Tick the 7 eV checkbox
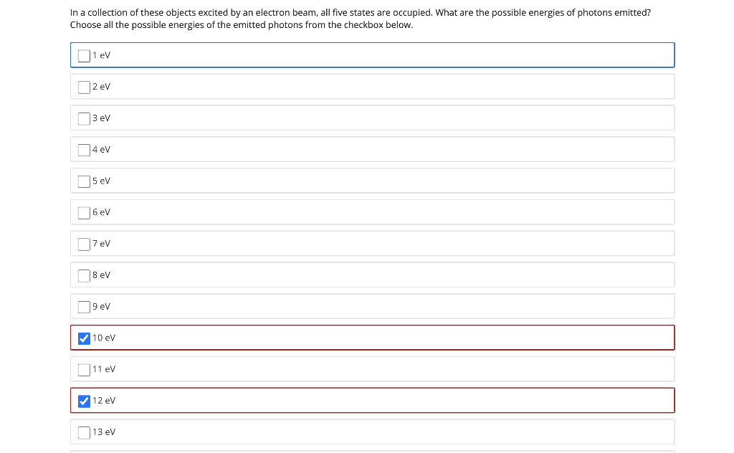Viewport: 734px width, 453px height. [x=84, y=244]
